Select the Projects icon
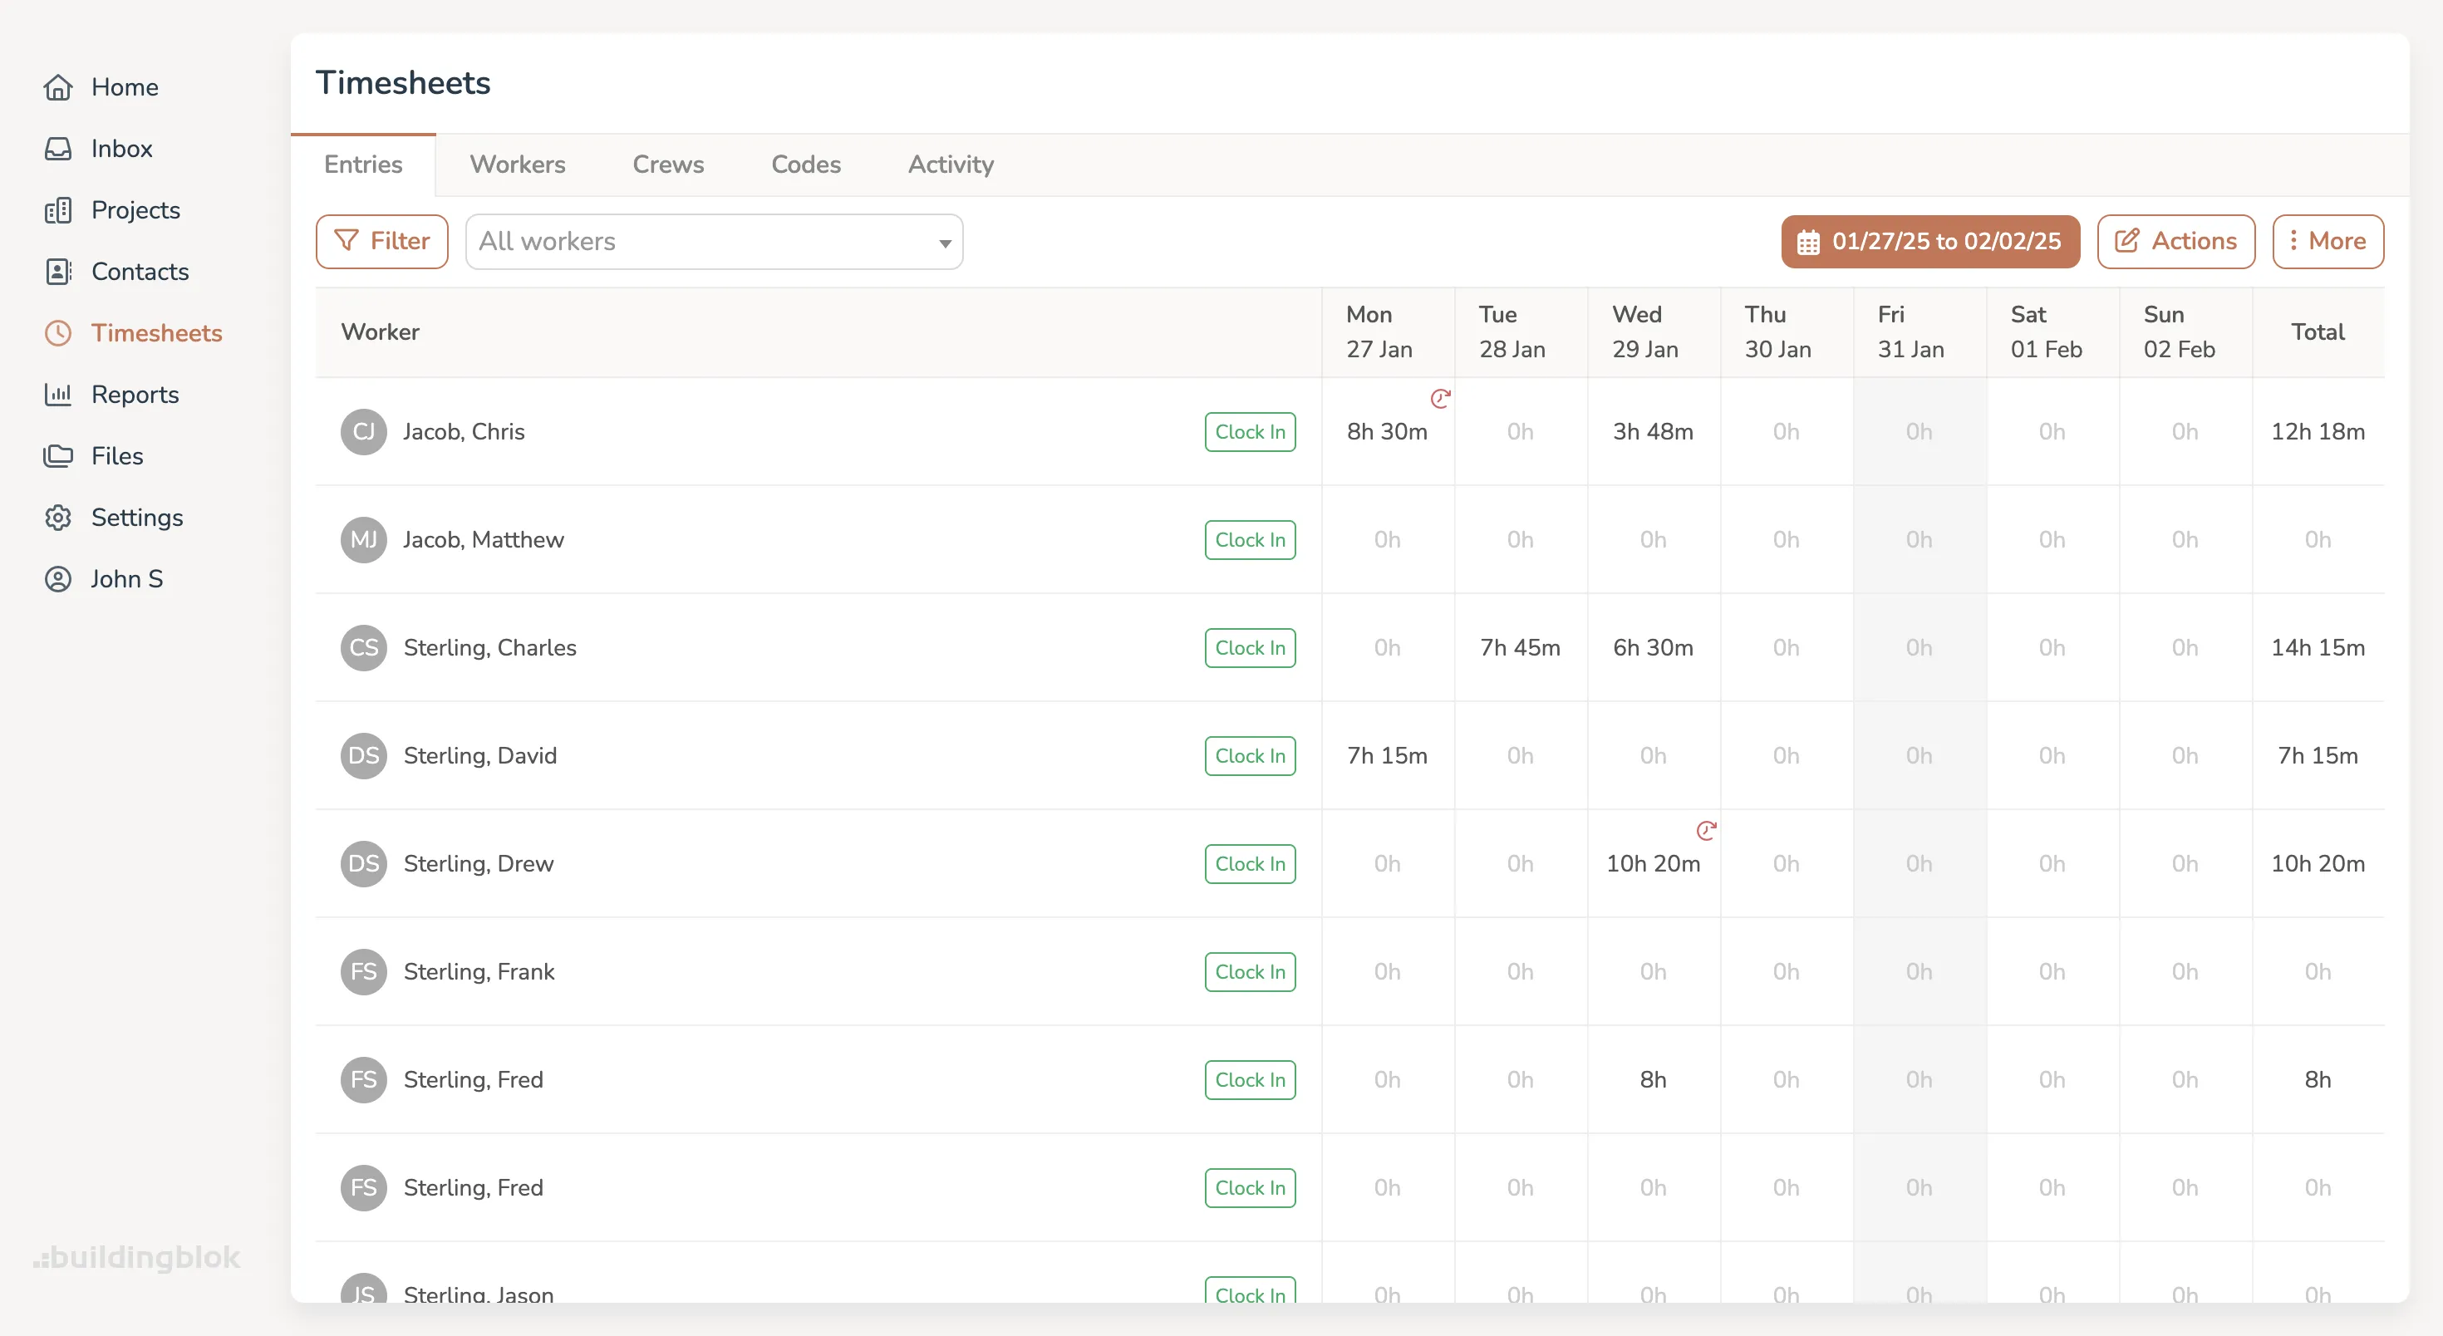This screenshot has width=2443, height=1336. pos(59,209)
